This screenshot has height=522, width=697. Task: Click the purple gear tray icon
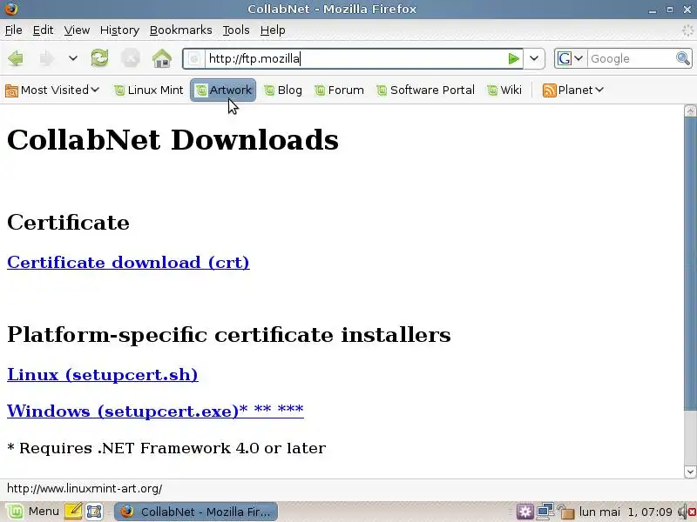(524, 512)
